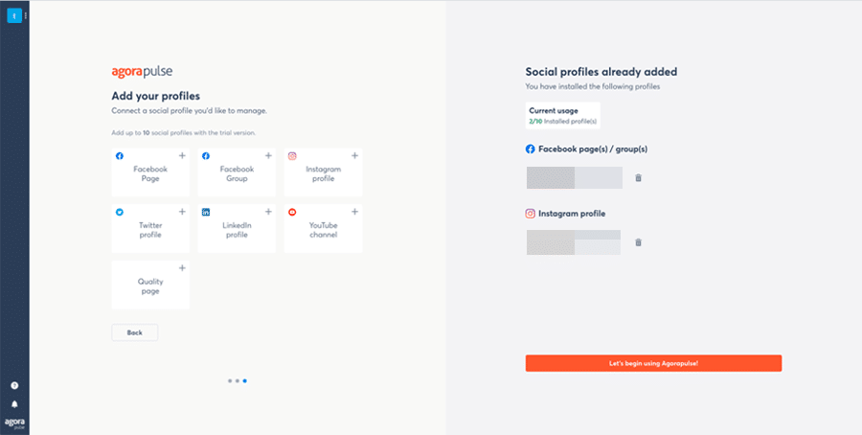862x435 pixels.
Task: Open notifications bell in the sidebar
Action: [14, 404]
